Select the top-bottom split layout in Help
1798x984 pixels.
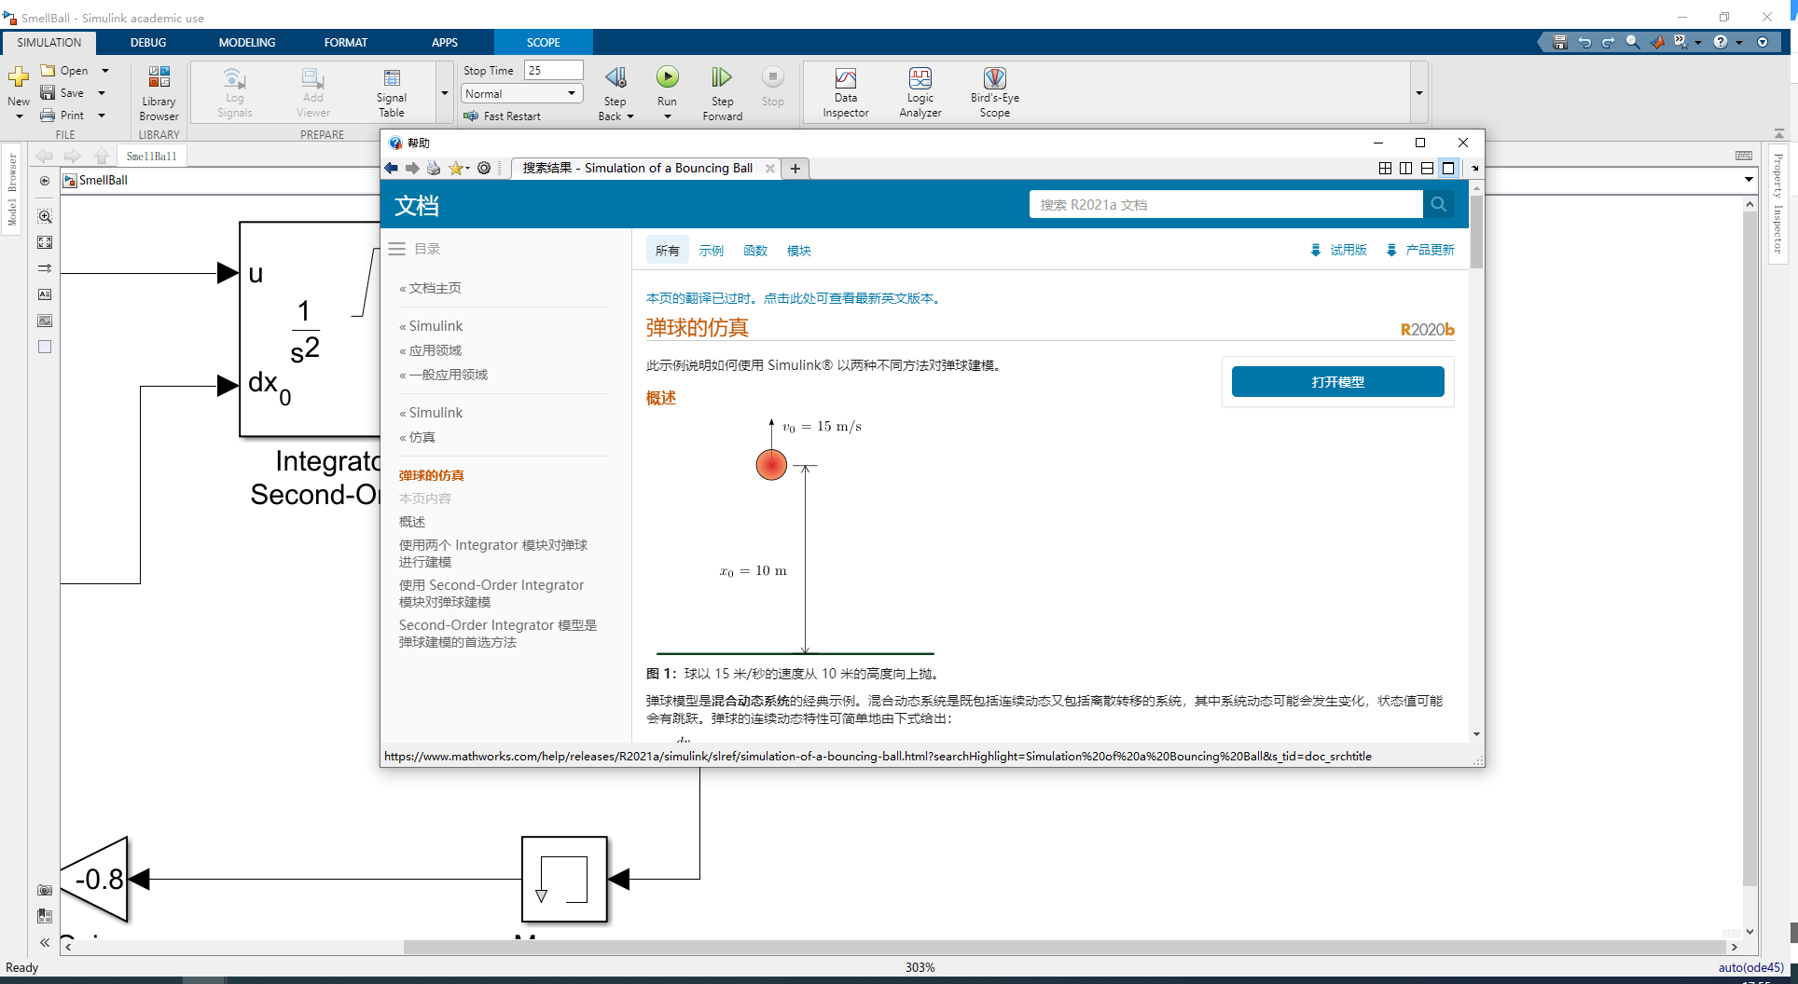coord(1427,168)
